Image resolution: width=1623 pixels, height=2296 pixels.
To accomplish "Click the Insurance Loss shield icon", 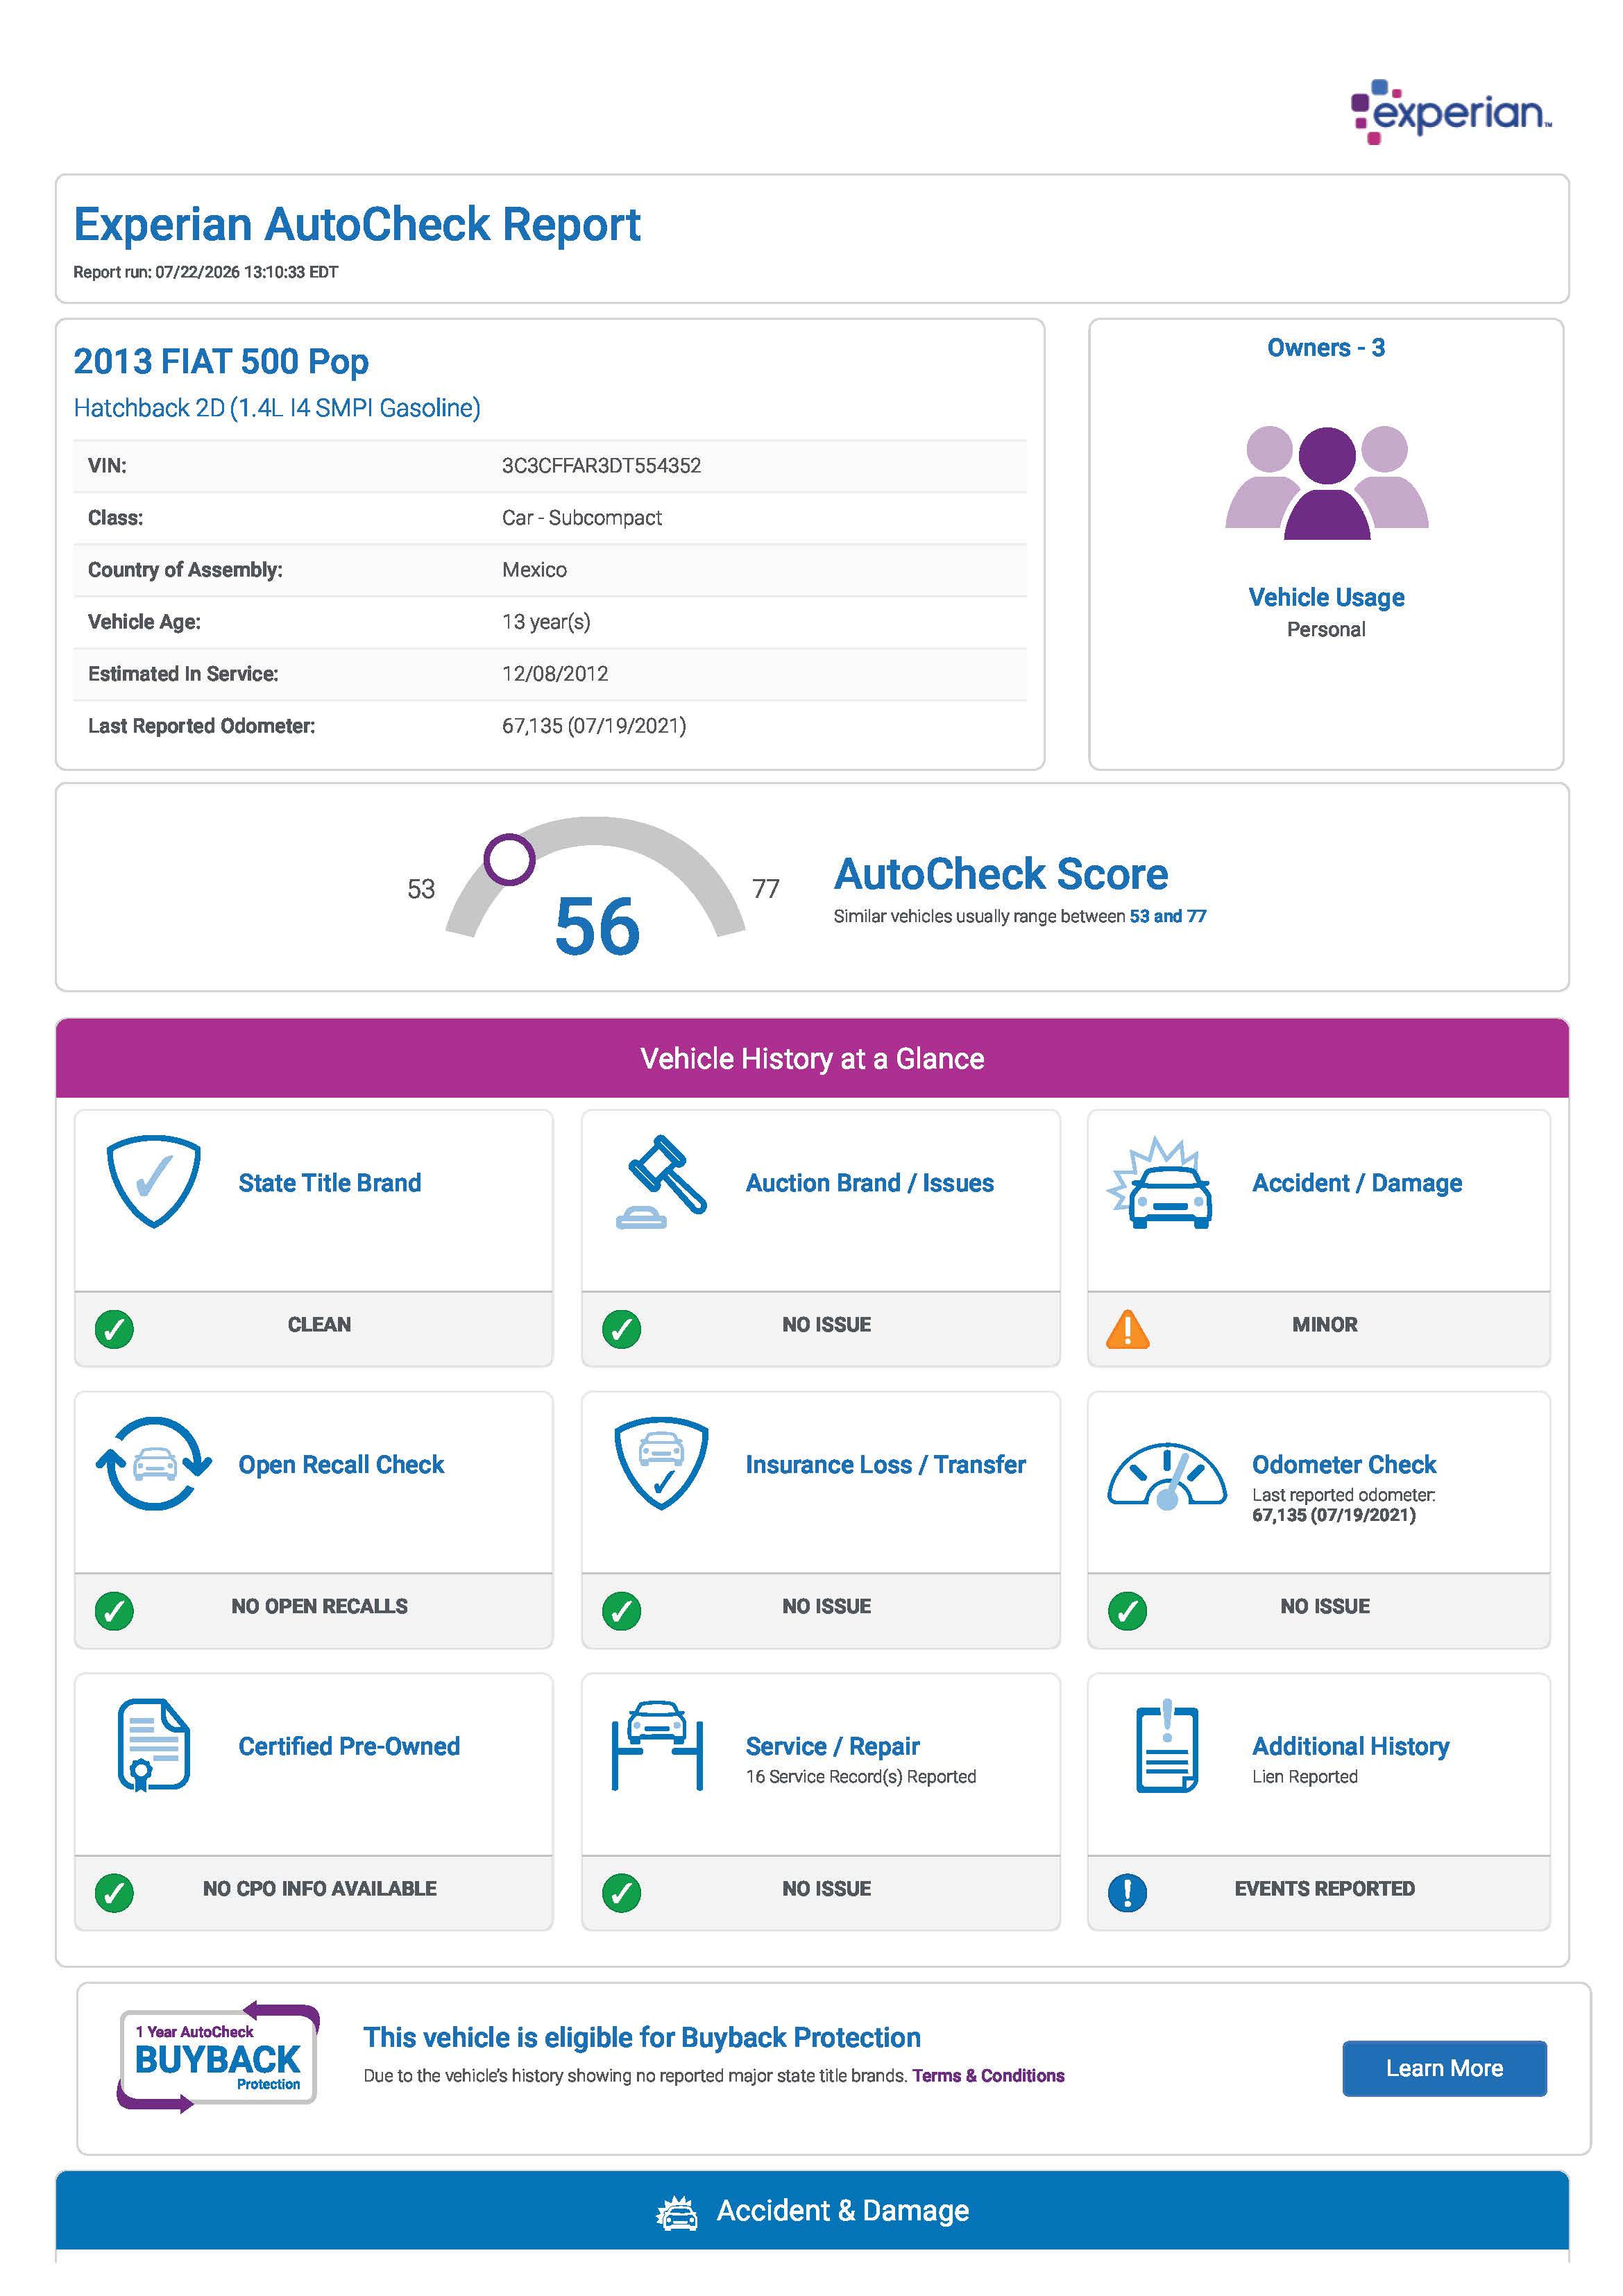I will point(661,1463).
